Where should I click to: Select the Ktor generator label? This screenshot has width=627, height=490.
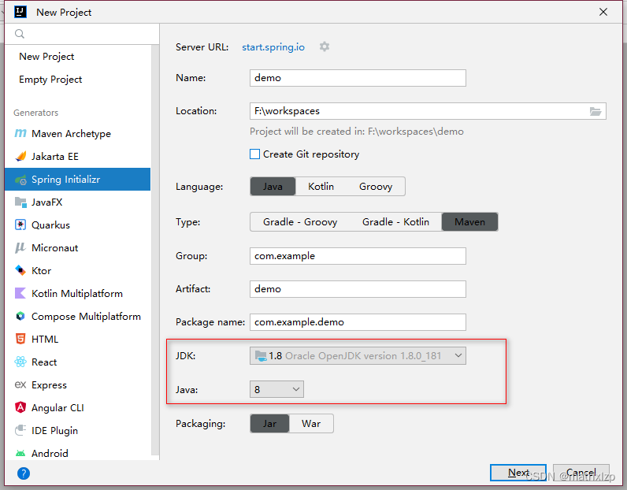pos(42,271)
